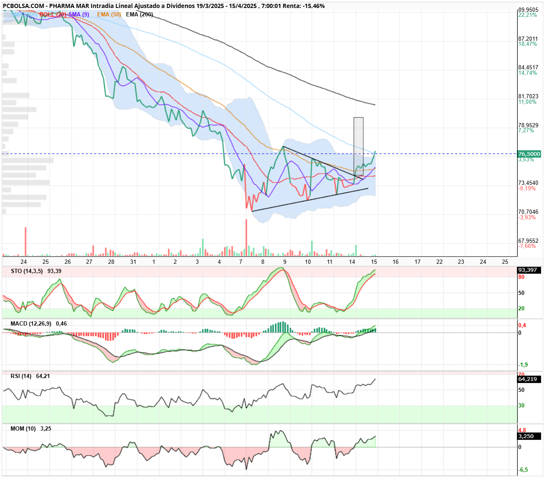Screen dimensions: 545x478
Task: Click the 50 level in the STO panel
Action: (x=522, y=293)
